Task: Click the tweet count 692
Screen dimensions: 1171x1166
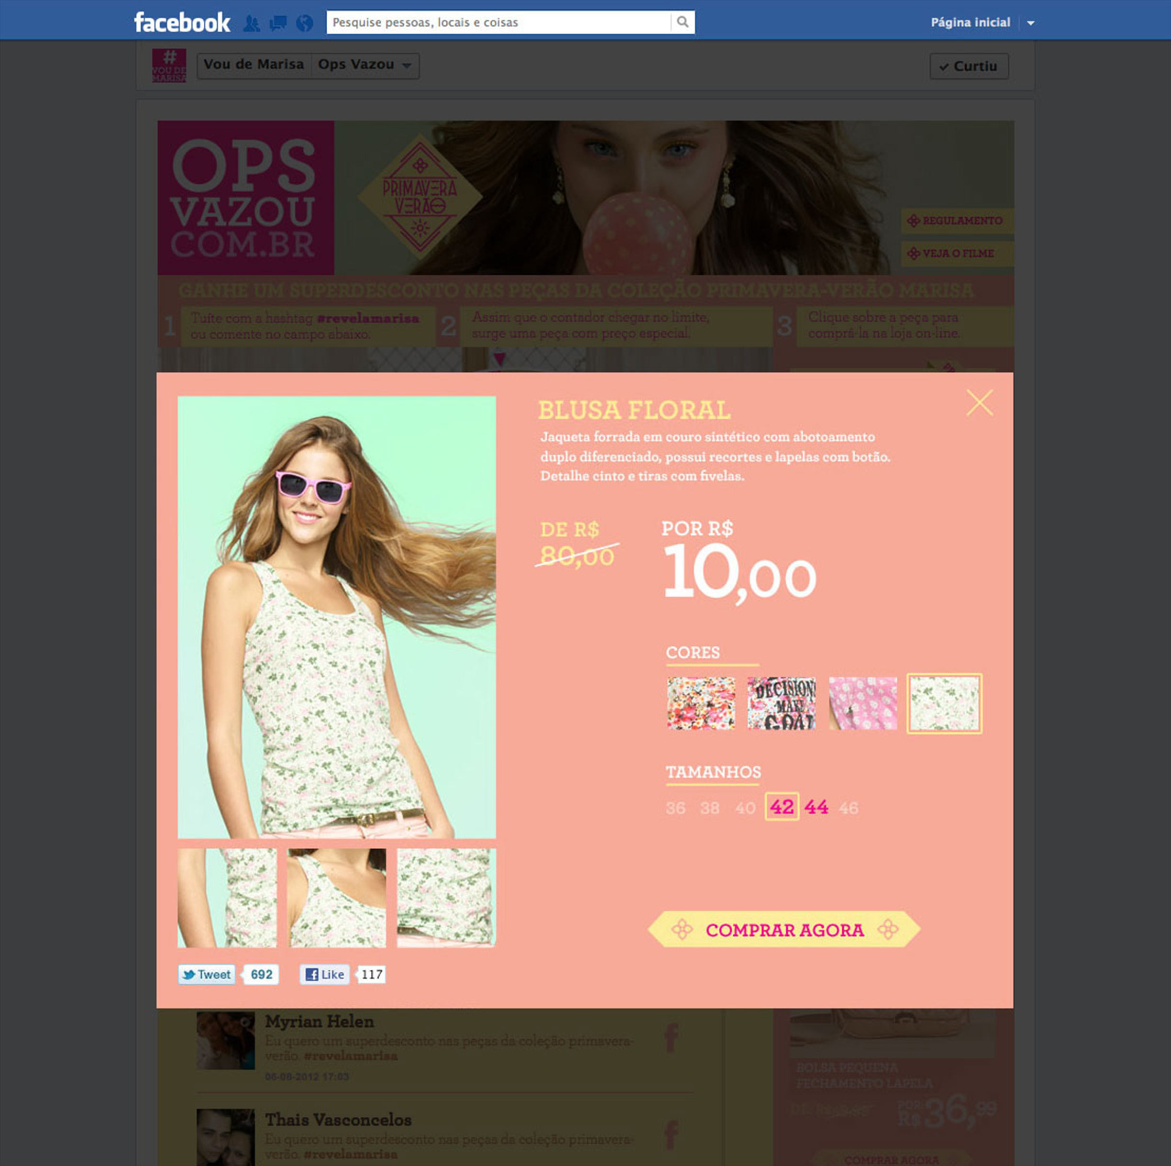Action: (261, 975)
